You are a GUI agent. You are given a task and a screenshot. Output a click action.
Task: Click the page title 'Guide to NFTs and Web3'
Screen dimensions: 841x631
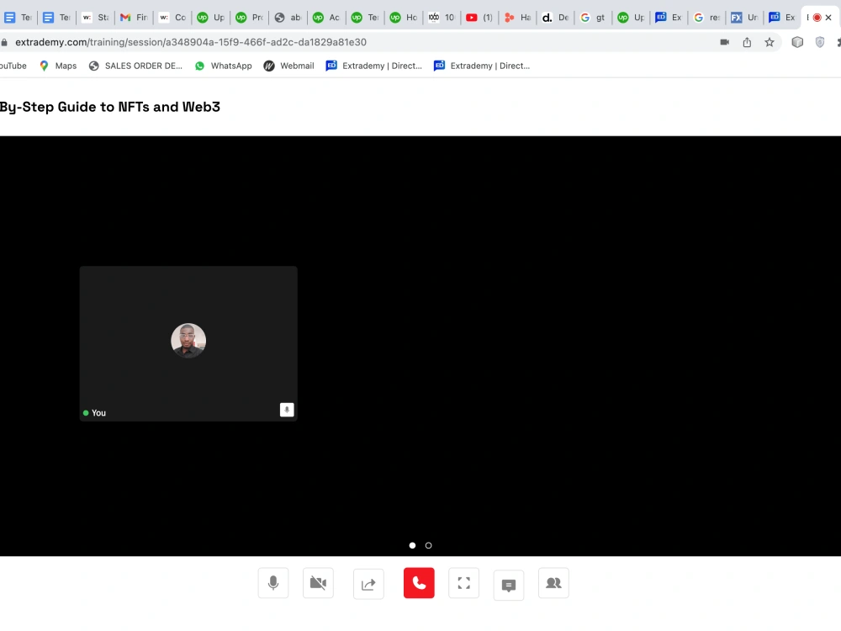(139, 107)
